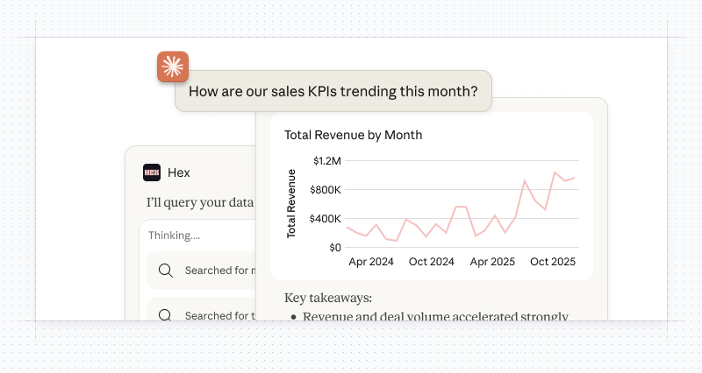
Task: Click the Hex logo icon
Action: [x=152, y=172]
